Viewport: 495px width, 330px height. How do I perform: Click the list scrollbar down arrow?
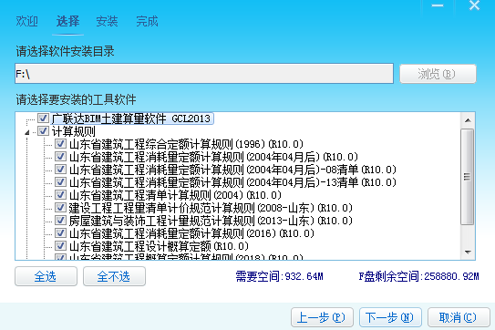click(468, 252)
